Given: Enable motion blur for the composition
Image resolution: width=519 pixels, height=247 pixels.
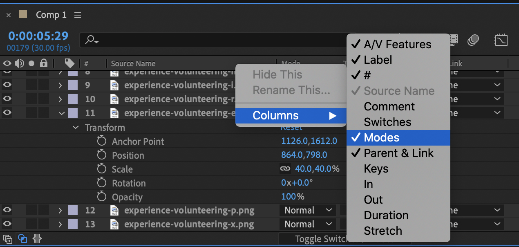Looking at the screenshot, I should (473, 40).
